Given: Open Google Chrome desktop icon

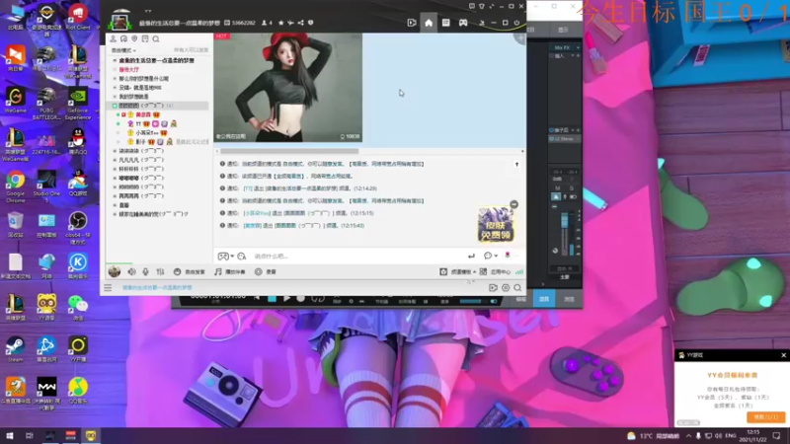Looking at the screenshot, I should 15,185.
